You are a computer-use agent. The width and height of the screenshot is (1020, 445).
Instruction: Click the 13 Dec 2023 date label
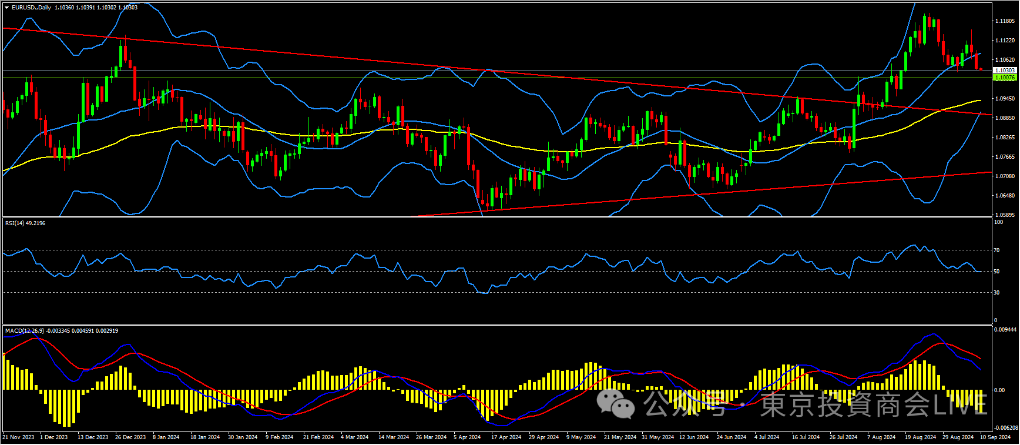click(x=93, y=437)
